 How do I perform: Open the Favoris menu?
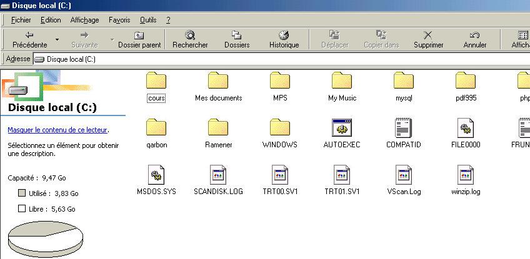pyautogui.click(x=119, y=20)
